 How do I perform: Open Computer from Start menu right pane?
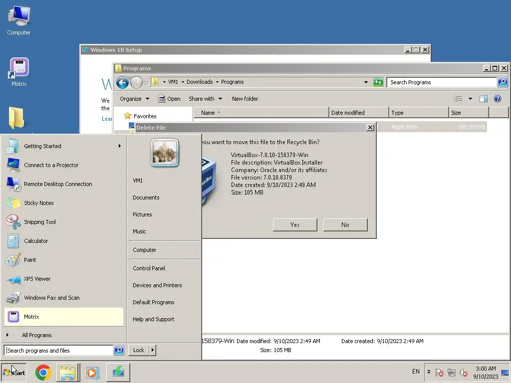click(144, 250)
